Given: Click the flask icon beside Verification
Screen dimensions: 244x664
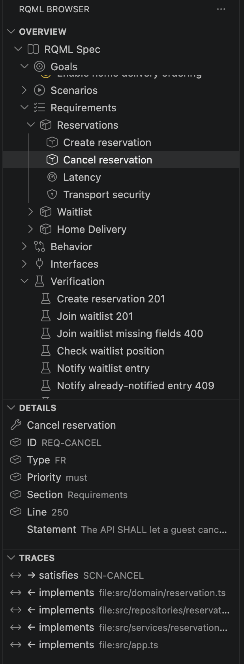Looking at the screenshot, I should 39,281.
